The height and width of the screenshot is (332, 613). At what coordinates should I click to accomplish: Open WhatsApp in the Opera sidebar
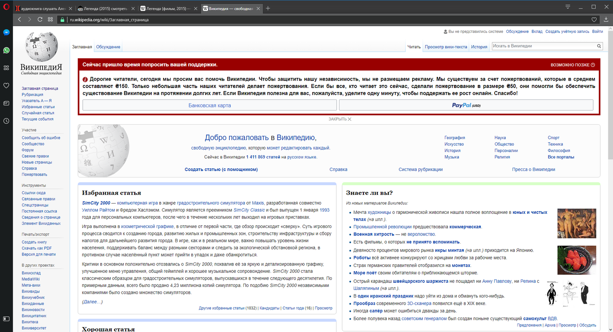tap(6, 50)
